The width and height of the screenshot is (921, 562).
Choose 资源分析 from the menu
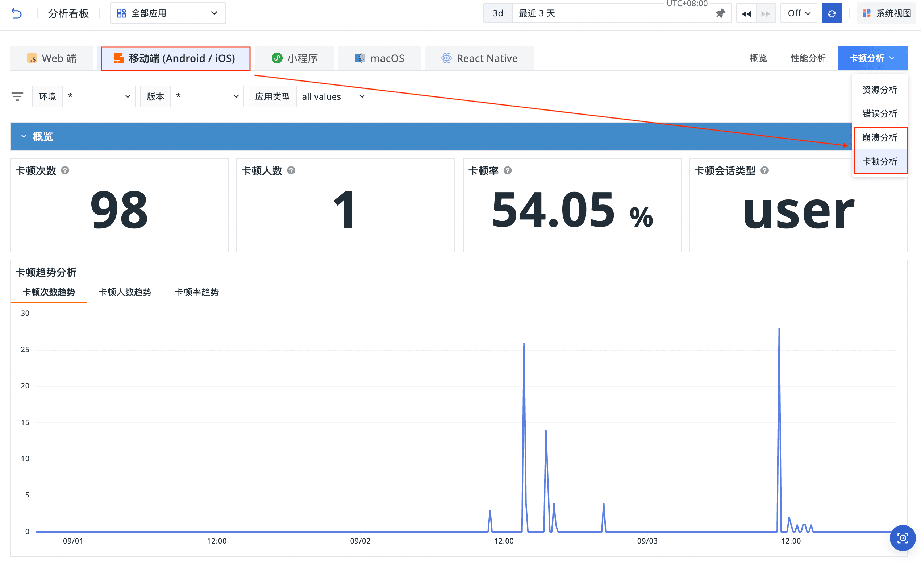point(879,90)
